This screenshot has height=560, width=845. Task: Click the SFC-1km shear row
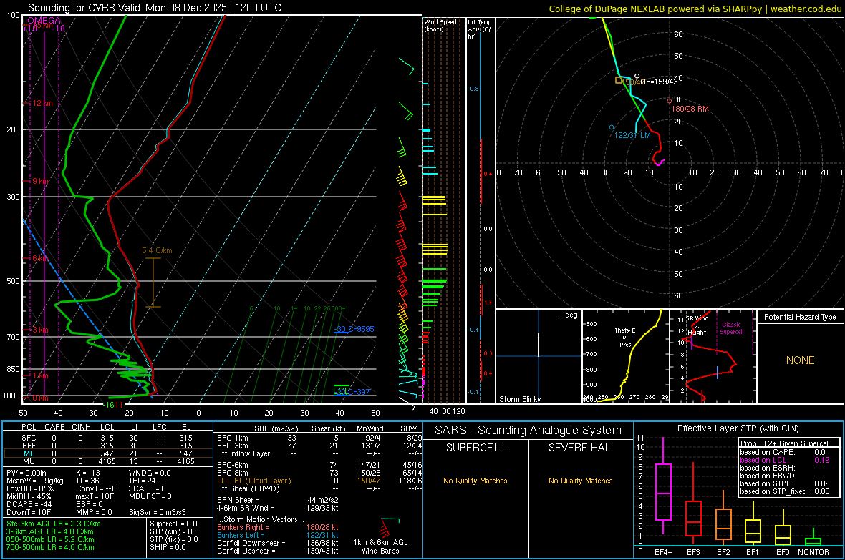pos(319,438)
